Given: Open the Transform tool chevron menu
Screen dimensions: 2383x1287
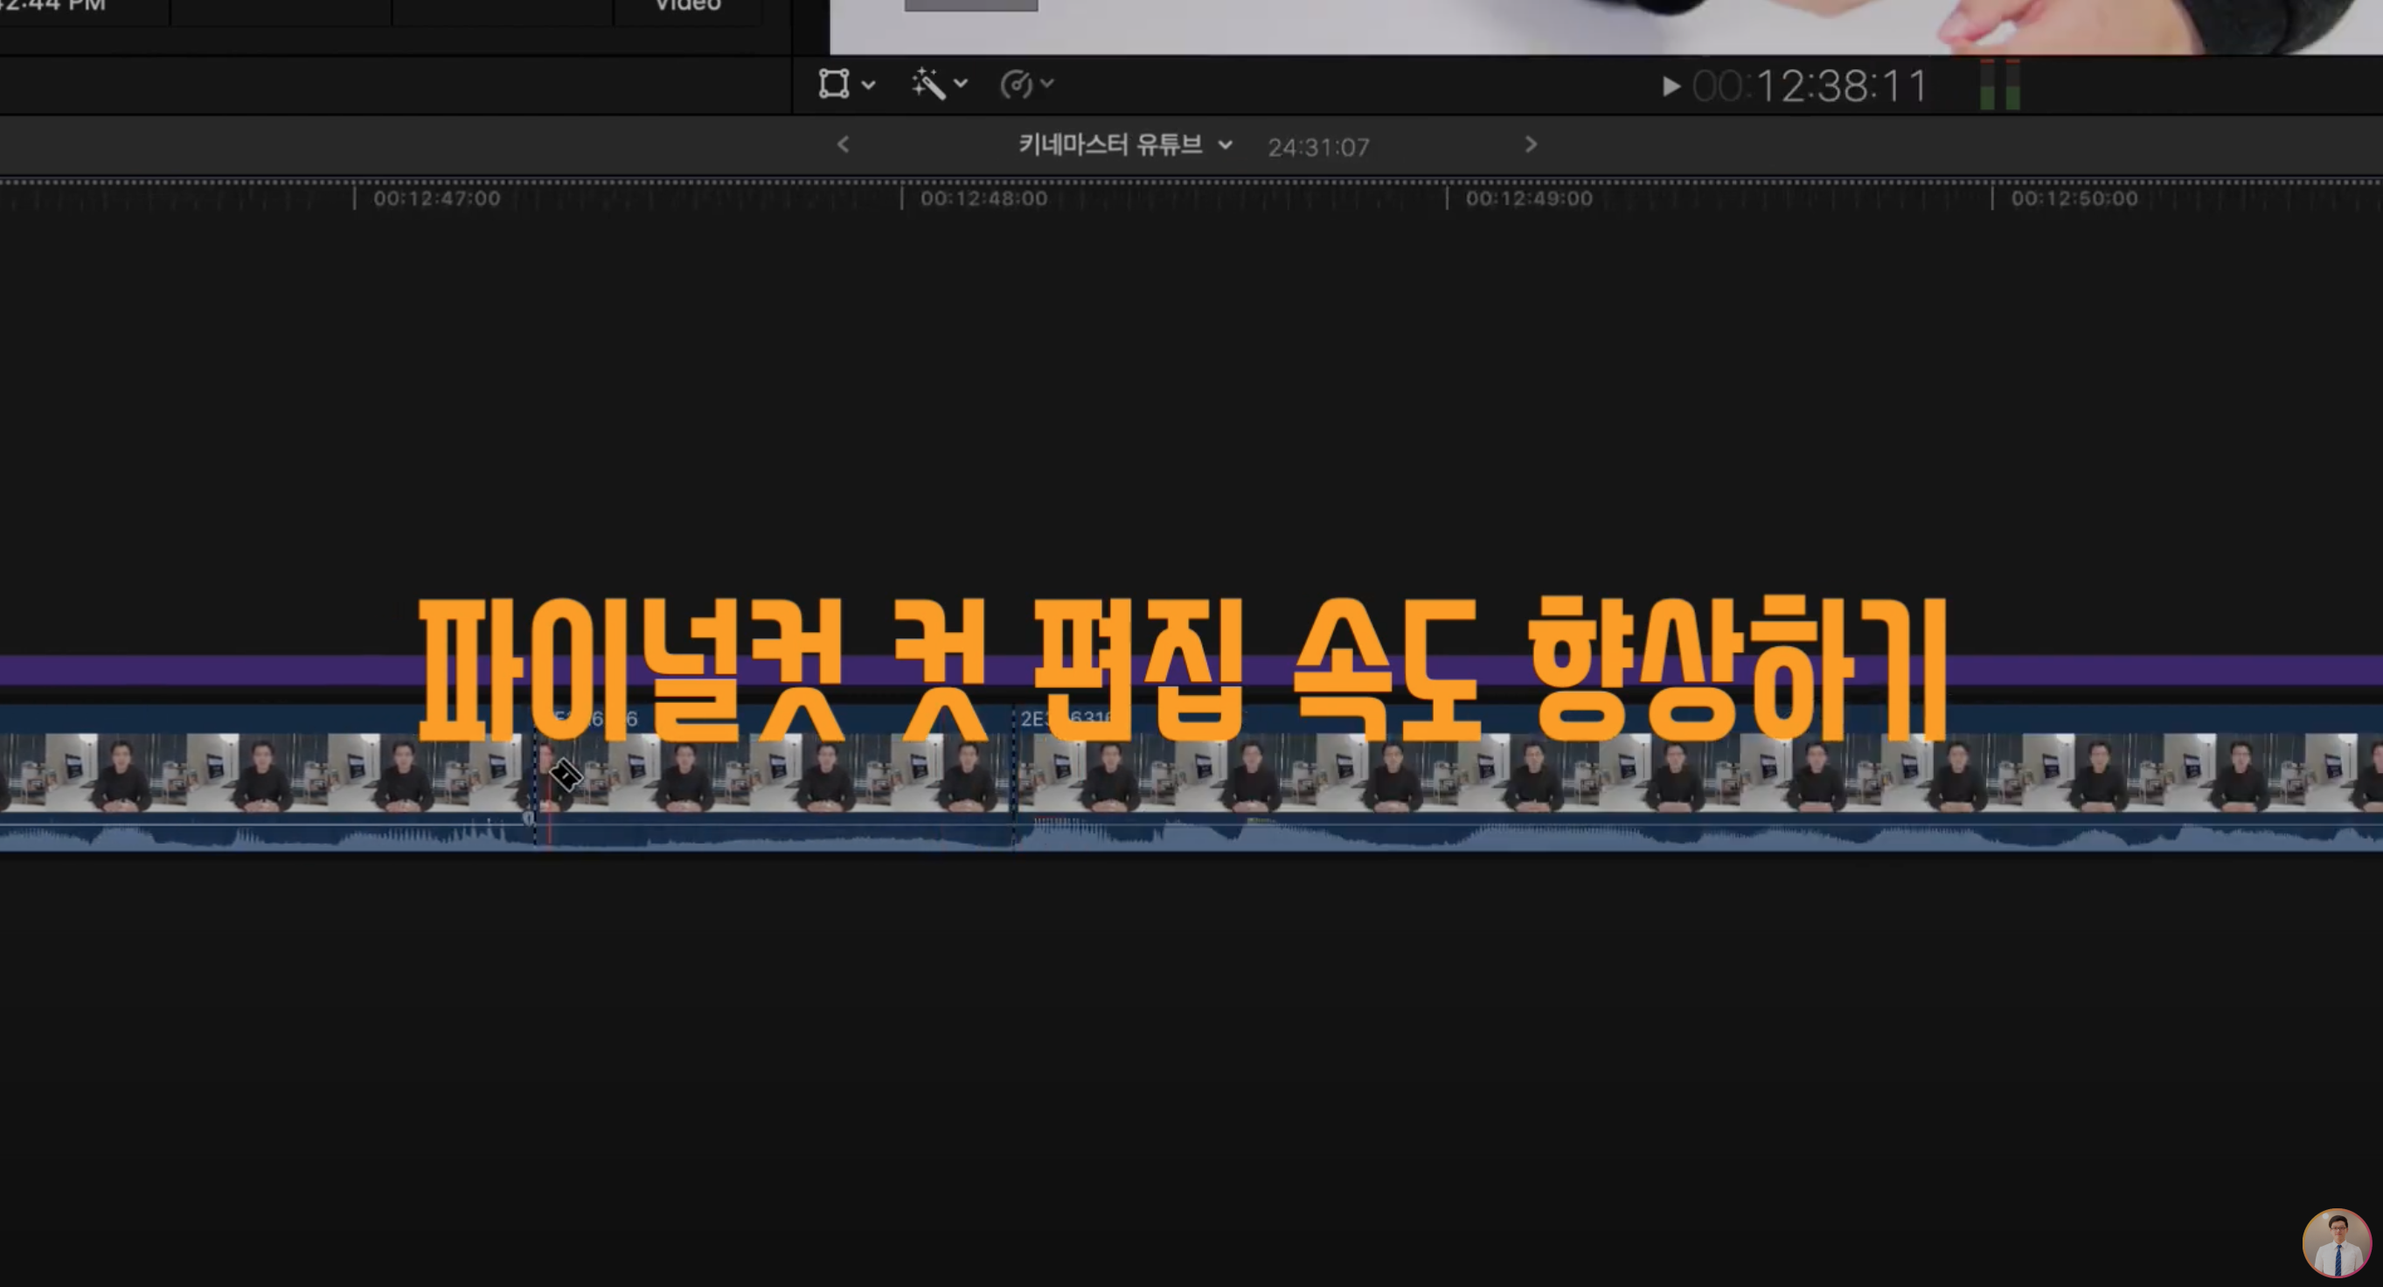Looking at the screenshot, I should (869, 85).
